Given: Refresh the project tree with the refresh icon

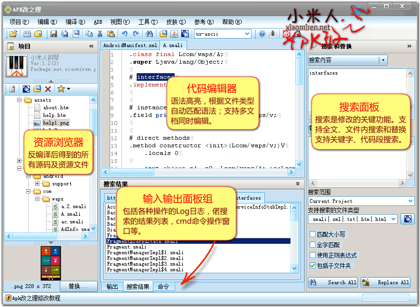Looking at the screenshot, I should point(11,89).
